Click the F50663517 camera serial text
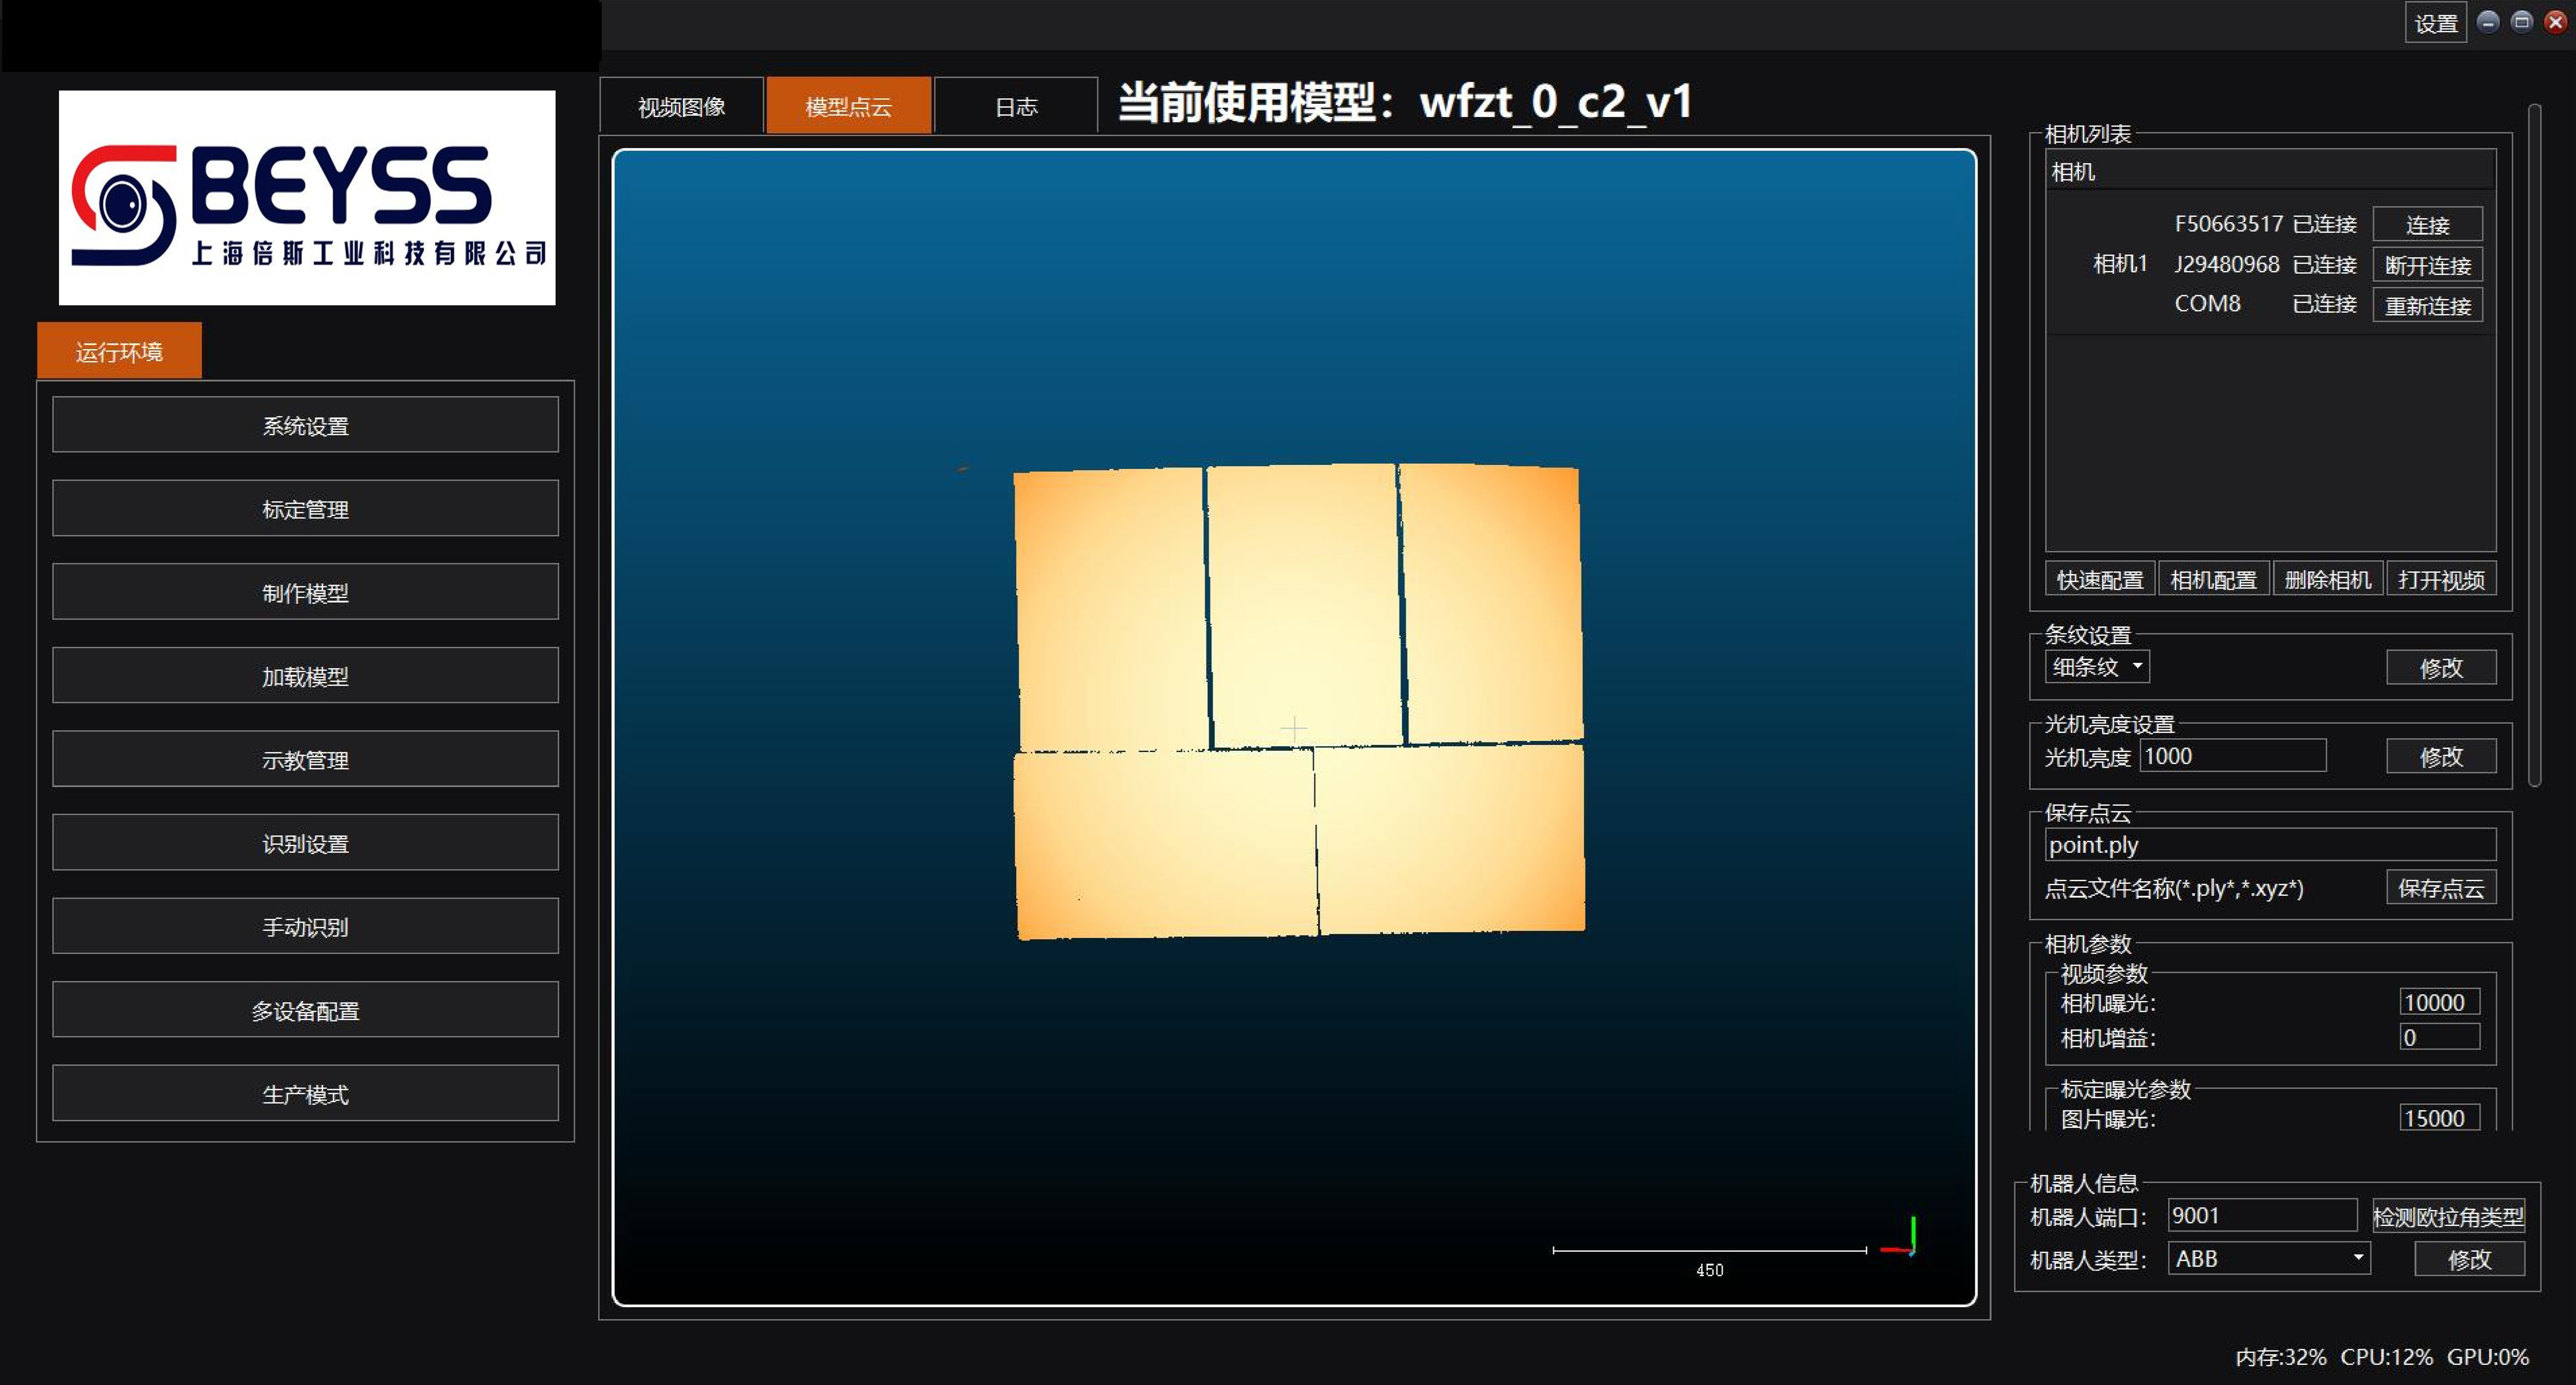Image resolution: width=2576 pixels, height=1385 pixels. point(2229,224)
